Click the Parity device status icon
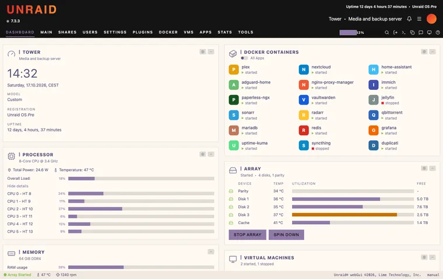The image size is (443, 279). (x=231, y=191)
